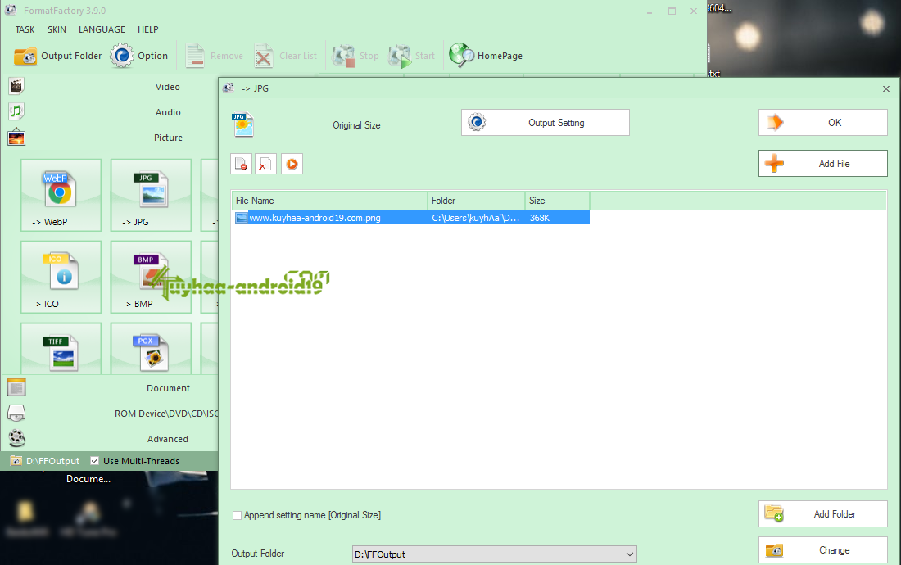The image size is (901, 565).
Task: Open the Output Folder D:\FFOutput dropdown
Action: click(494, 554)
